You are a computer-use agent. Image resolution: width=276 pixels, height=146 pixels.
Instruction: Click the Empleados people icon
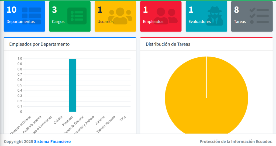(x=165, y=16)
